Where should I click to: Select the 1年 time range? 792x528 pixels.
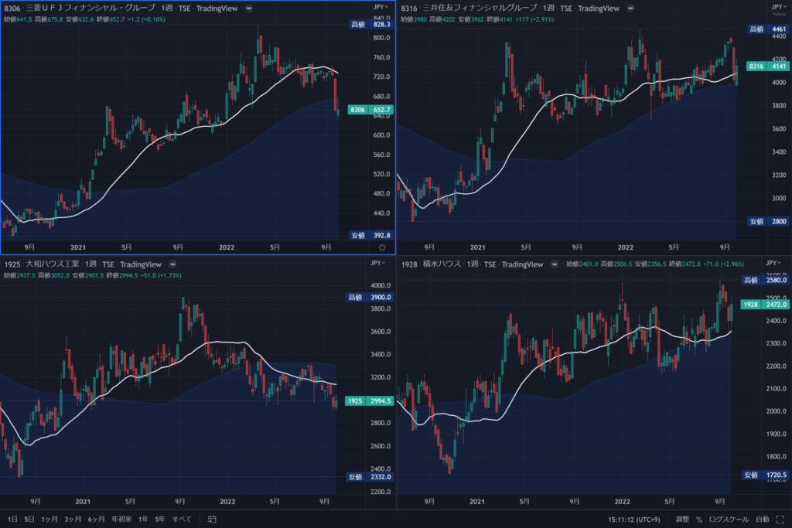pos(143,519)
